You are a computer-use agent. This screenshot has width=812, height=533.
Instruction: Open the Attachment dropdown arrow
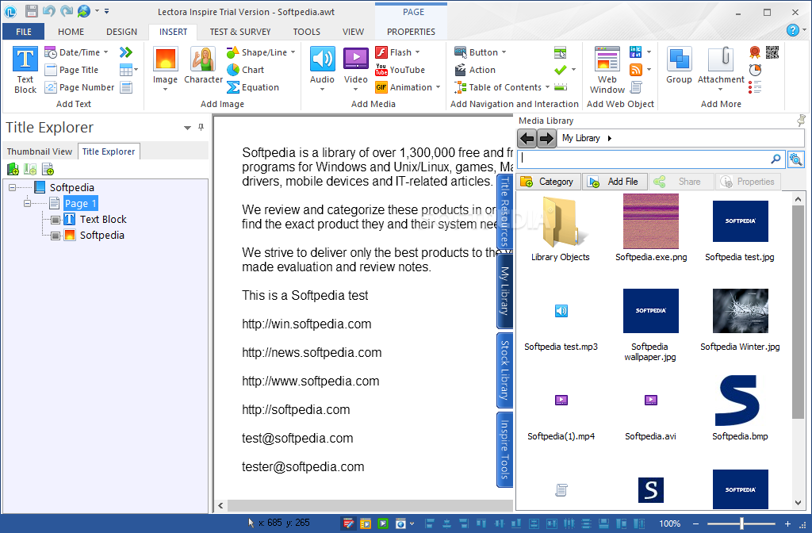coord(720,90)
